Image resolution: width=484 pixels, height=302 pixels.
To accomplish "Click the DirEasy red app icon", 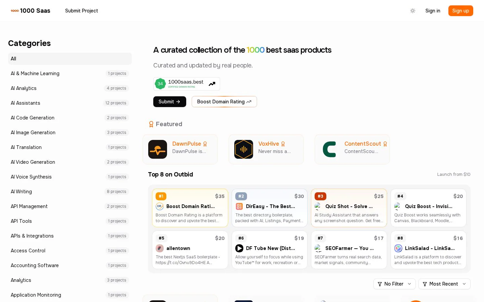I will pyautogui.click(x=239, y=206).
